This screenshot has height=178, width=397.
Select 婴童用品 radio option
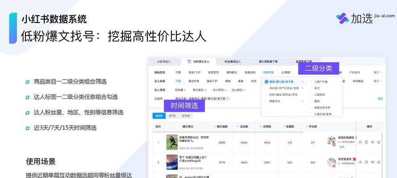click(266, 101)
